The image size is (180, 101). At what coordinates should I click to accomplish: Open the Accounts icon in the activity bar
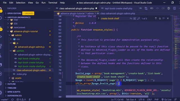click(x=1, y=83)
